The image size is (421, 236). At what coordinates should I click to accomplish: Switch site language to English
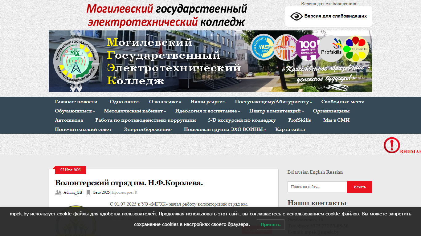click(x=317, y=172)
